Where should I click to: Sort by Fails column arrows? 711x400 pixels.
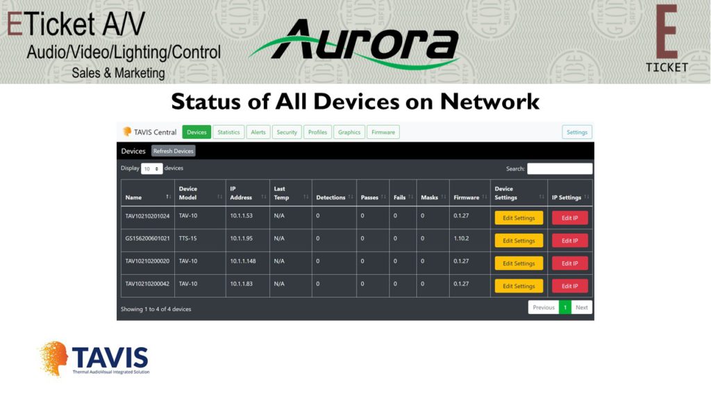click(x=411, y=197)
